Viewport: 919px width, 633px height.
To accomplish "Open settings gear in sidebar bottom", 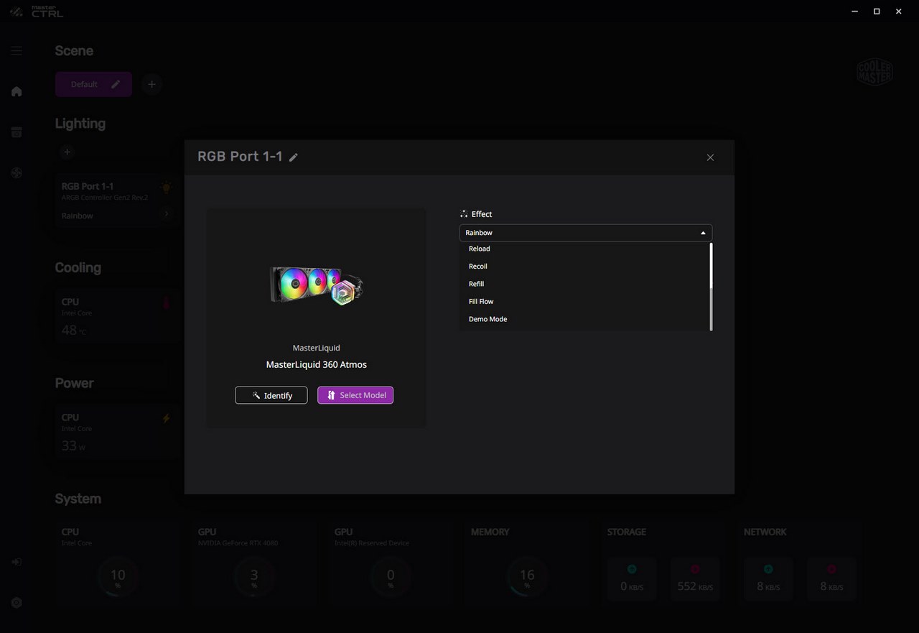I will 17,603.
